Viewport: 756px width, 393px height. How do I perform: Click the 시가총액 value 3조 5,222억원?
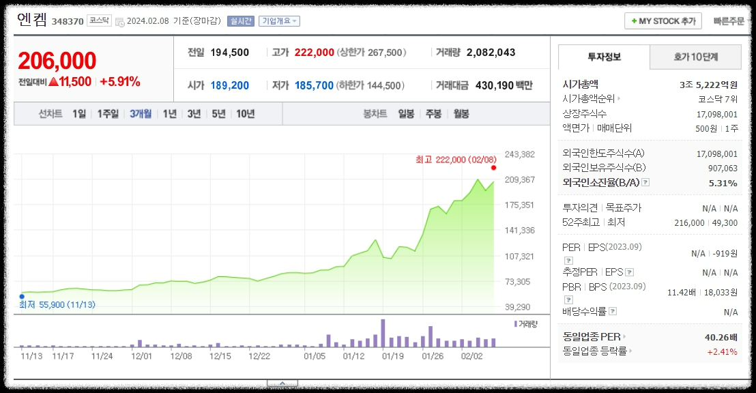pyautogui.click(x=708, y=85)
